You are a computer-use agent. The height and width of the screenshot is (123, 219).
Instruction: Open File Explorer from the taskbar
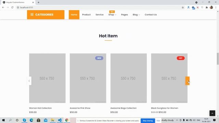[x=53, y=120]
